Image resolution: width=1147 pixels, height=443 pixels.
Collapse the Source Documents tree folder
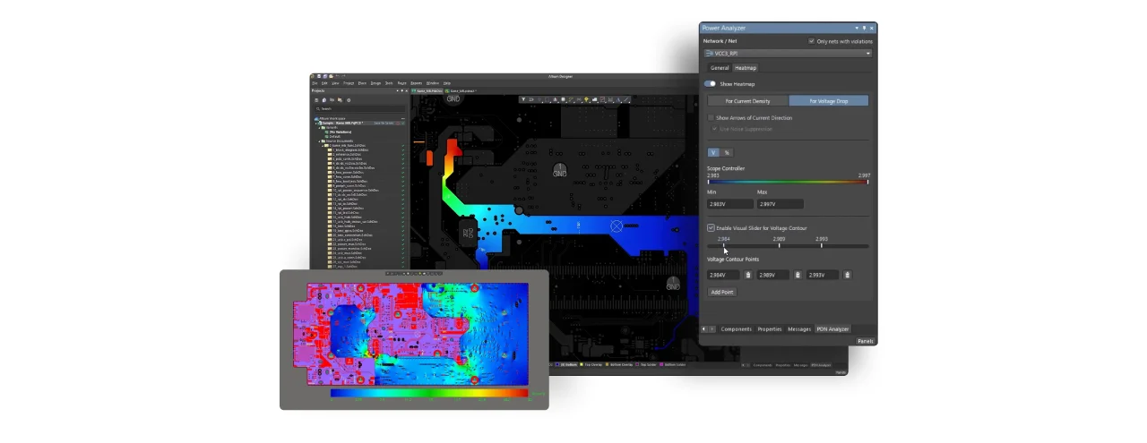[x=320, y=141]
